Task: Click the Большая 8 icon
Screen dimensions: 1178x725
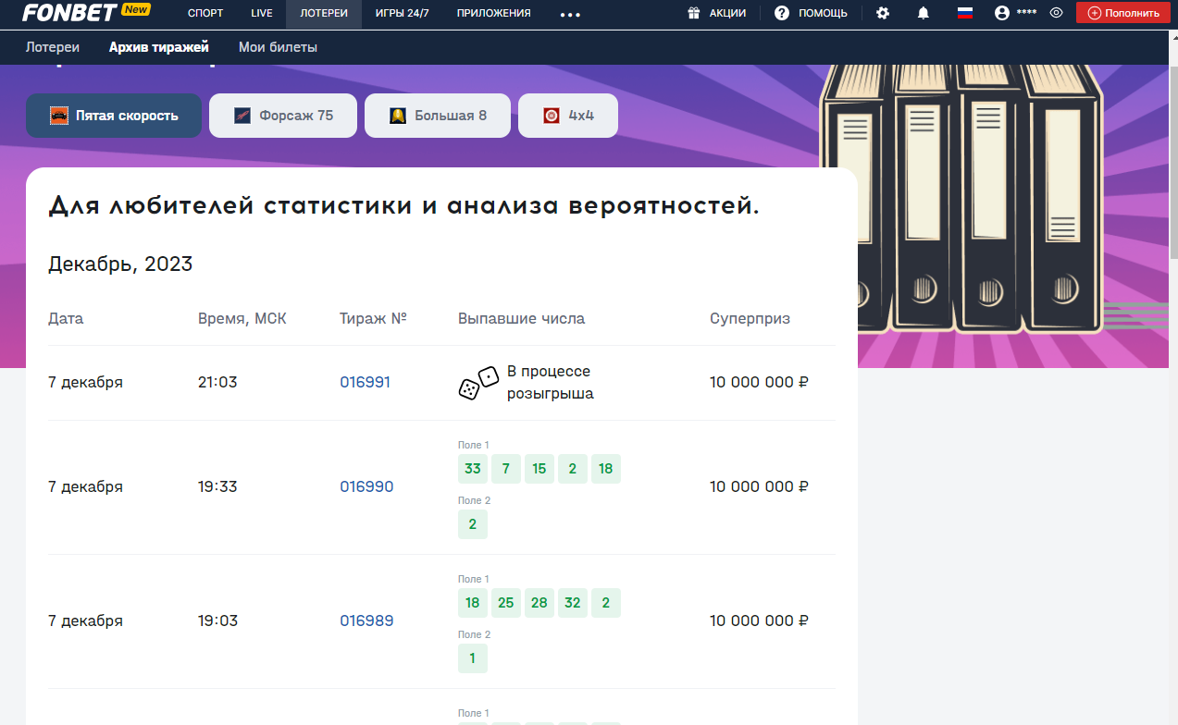Action: (398, 116)
